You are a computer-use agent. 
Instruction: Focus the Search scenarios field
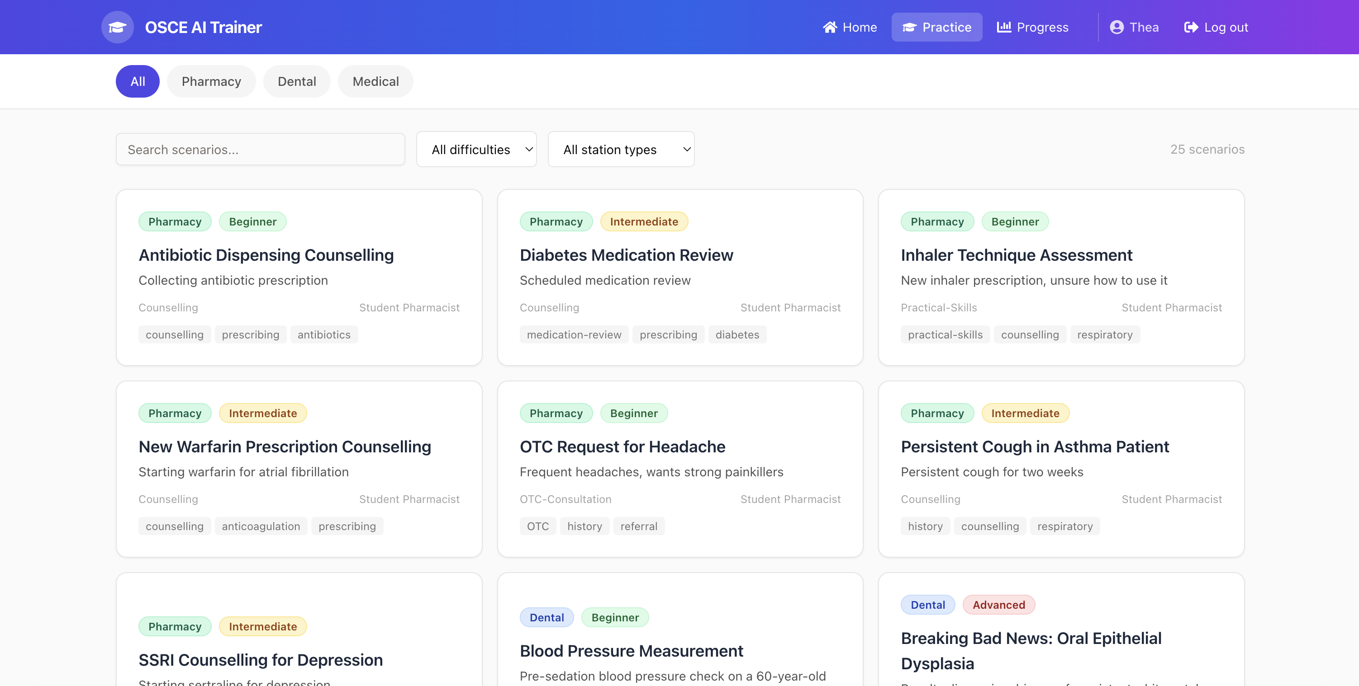pos(260,149)
